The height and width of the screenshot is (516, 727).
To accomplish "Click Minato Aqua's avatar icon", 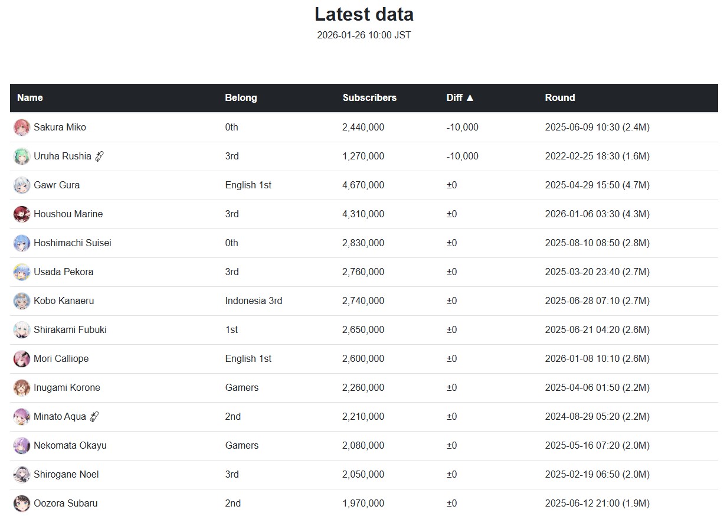I will tap(22, 417).
